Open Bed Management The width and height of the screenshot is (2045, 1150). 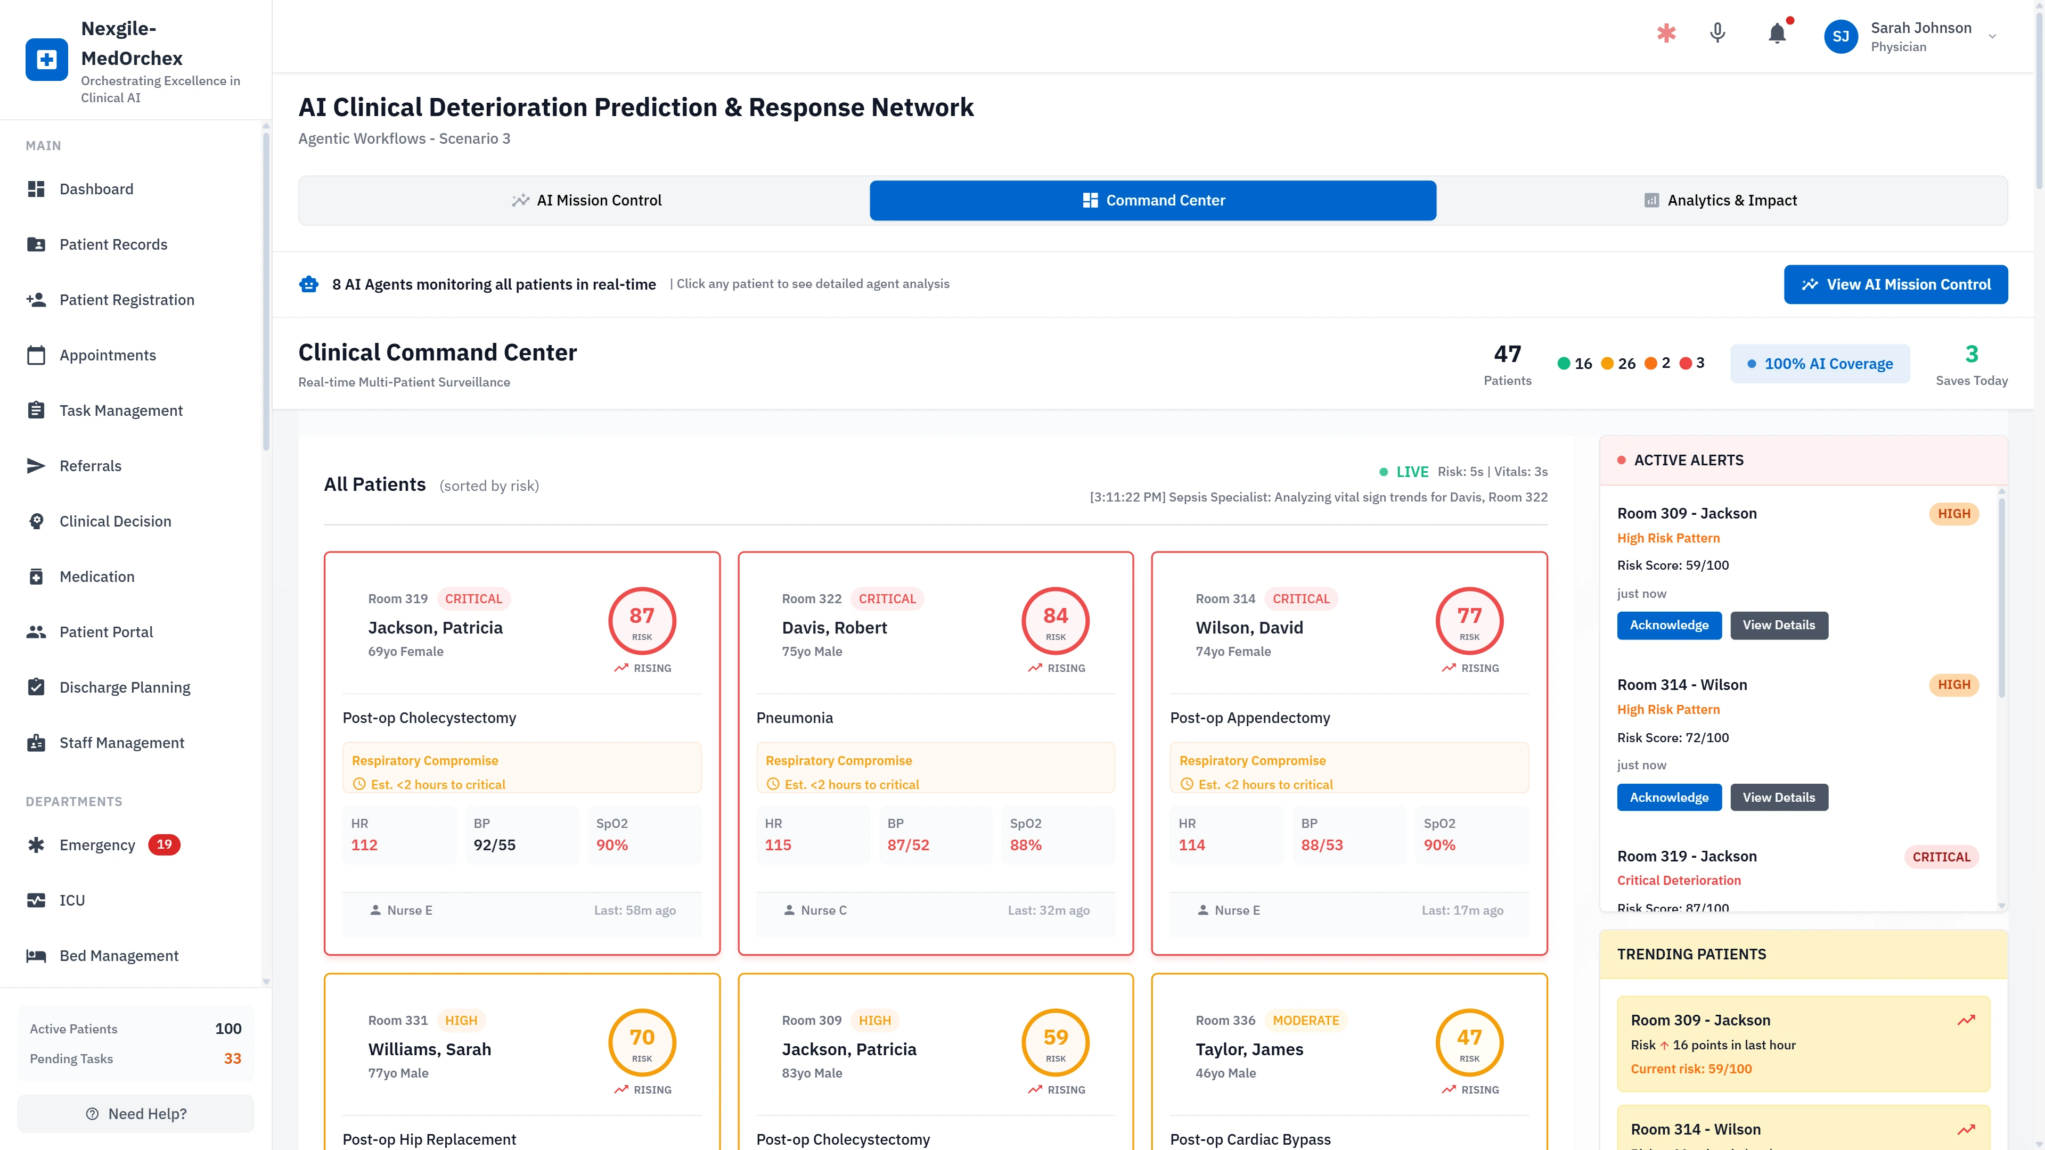pyautogui.click(x=118, y=956)
